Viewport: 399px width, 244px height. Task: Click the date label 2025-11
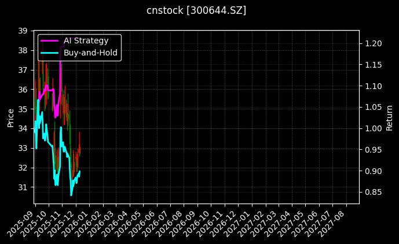(48, 223)
